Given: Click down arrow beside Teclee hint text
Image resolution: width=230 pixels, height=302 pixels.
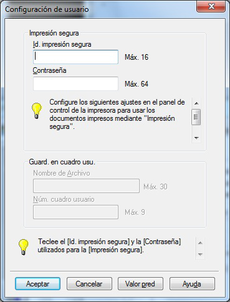Looking at the screenshot, I should 200,254.
